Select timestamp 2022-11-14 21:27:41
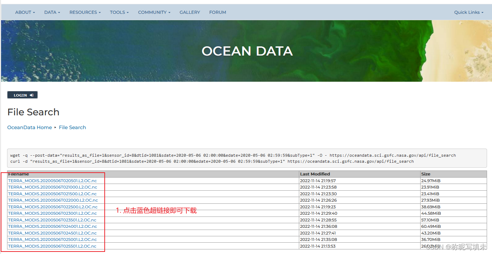 tap(318, 233)
